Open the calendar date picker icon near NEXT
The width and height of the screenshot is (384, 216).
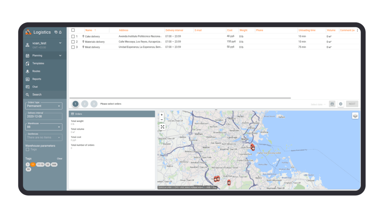pyautogui.click(x=332, y=104)
